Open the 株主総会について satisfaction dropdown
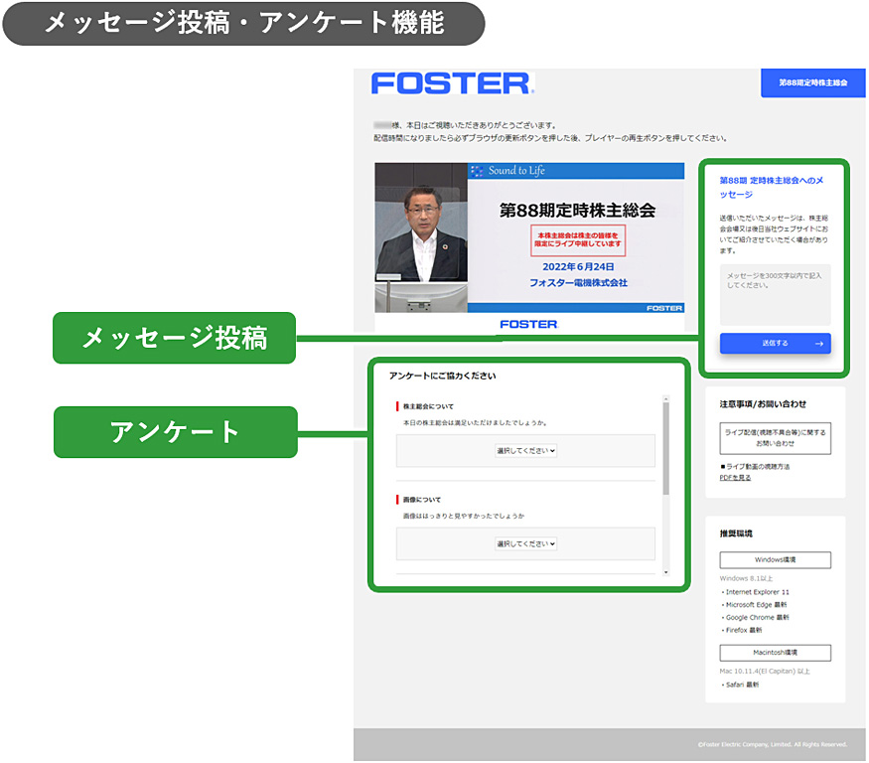The height and width of the screenshot is (763, 869). (x=525, y=451)
